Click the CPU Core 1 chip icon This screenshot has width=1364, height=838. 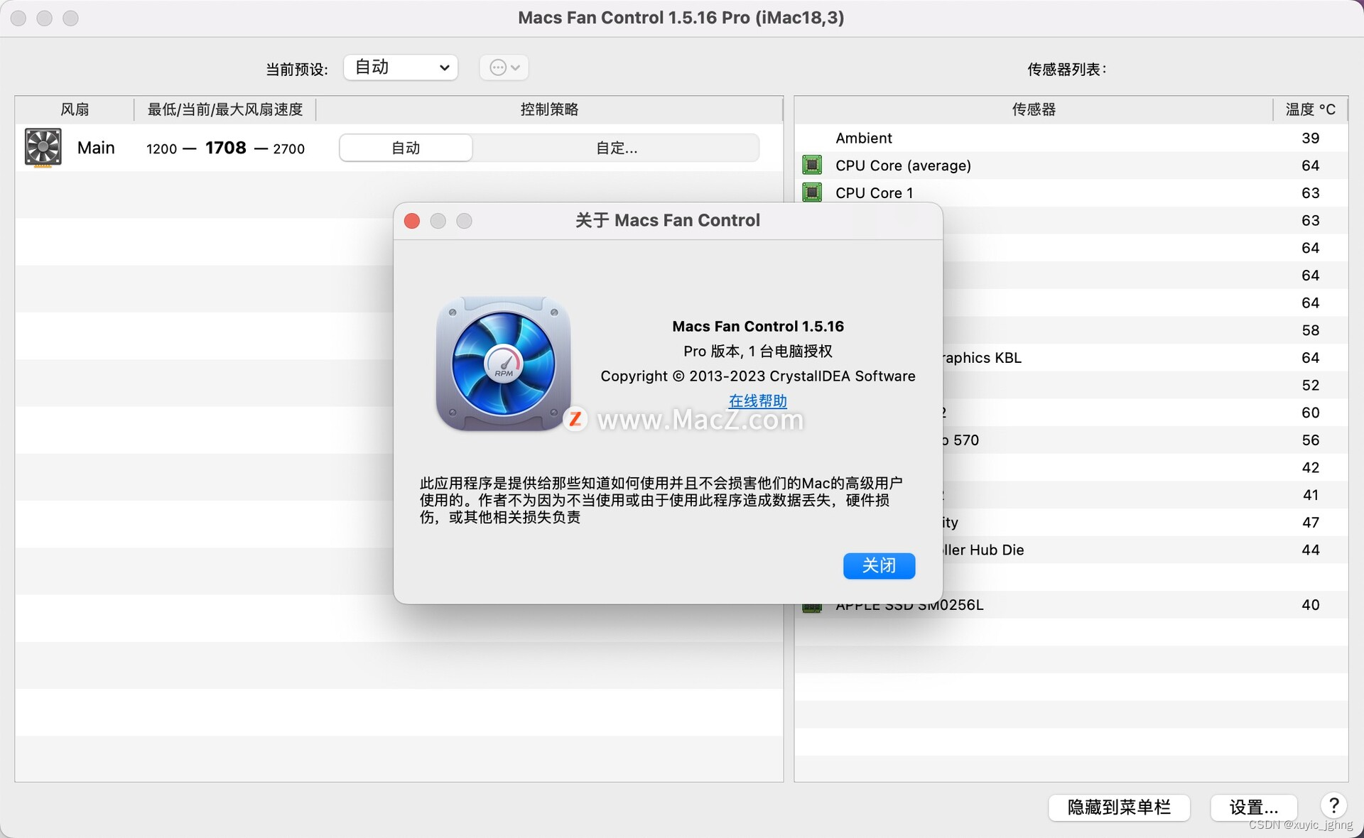(x=811, y=192)
